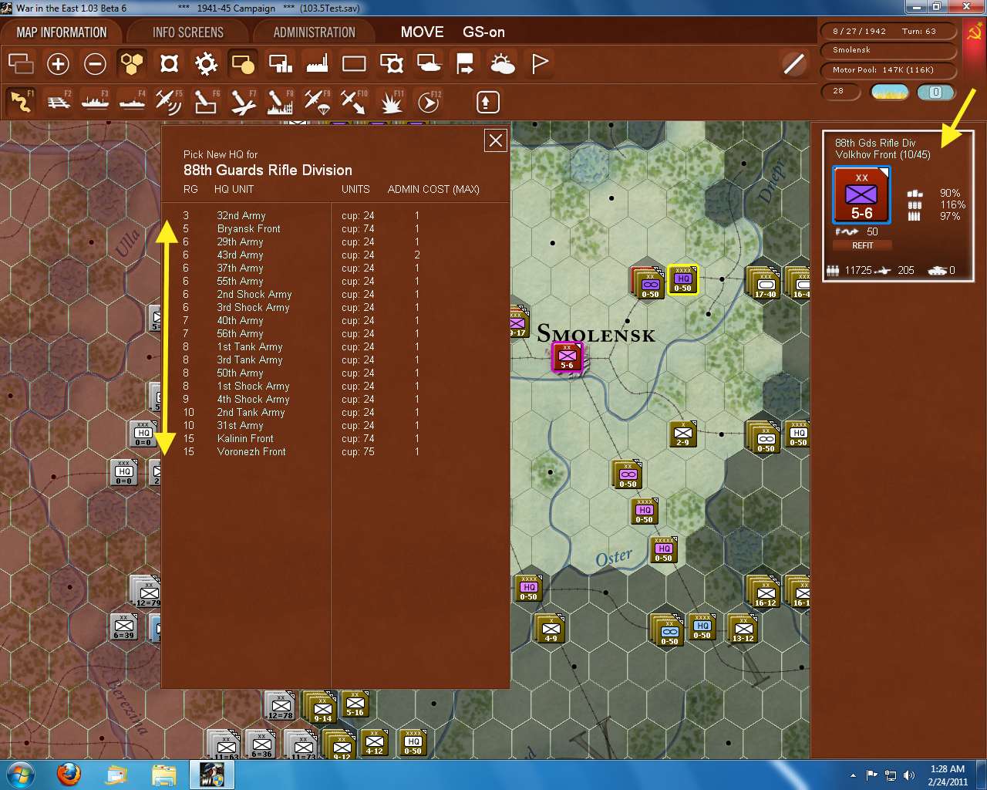987x790 pixels.
Task: Click the gear icon in the map toolbar
Action: [206, 64]
